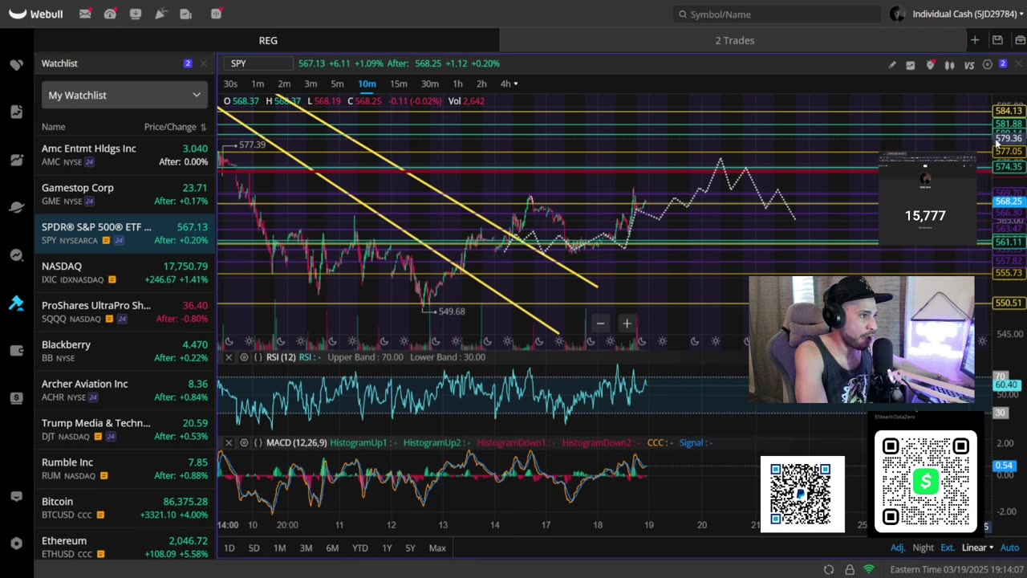Toggle Adj. price adjustment
Viewport: 1027px width, 578px height.
tap(898, 547)
